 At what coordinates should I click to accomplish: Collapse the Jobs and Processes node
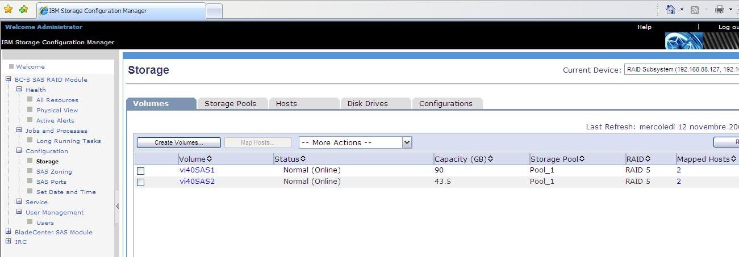click(19, 130)
